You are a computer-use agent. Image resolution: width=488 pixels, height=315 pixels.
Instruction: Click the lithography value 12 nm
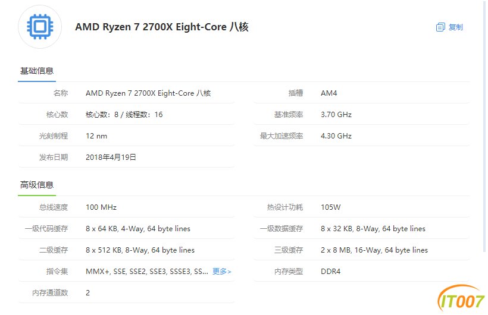[x=96, y=136]
